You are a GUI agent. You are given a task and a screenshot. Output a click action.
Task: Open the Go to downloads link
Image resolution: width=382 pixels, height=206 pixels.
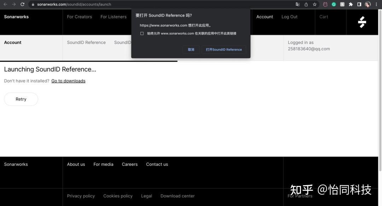click(x=68, y=81)
